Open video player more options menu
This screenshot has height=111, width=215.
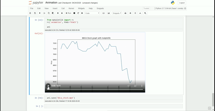point(142,86)
